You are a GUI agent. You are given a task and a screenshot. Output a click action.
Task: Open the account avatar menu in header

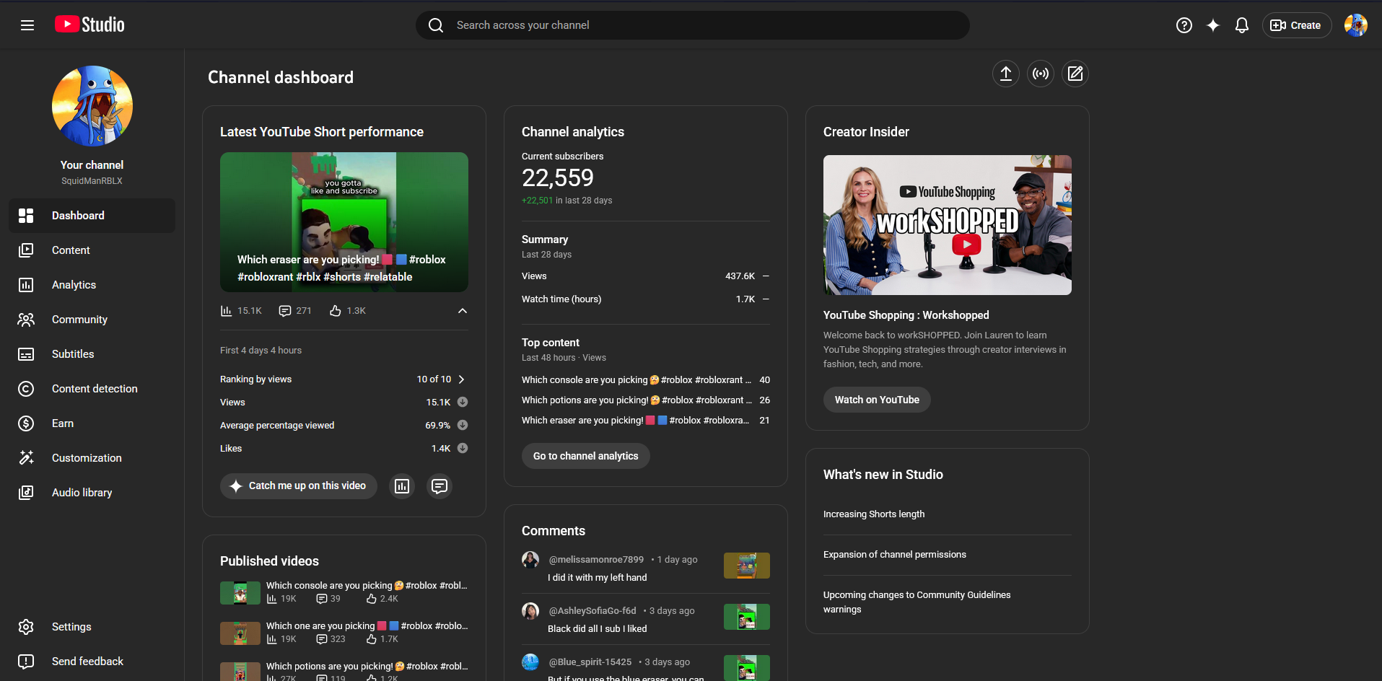1355,25
